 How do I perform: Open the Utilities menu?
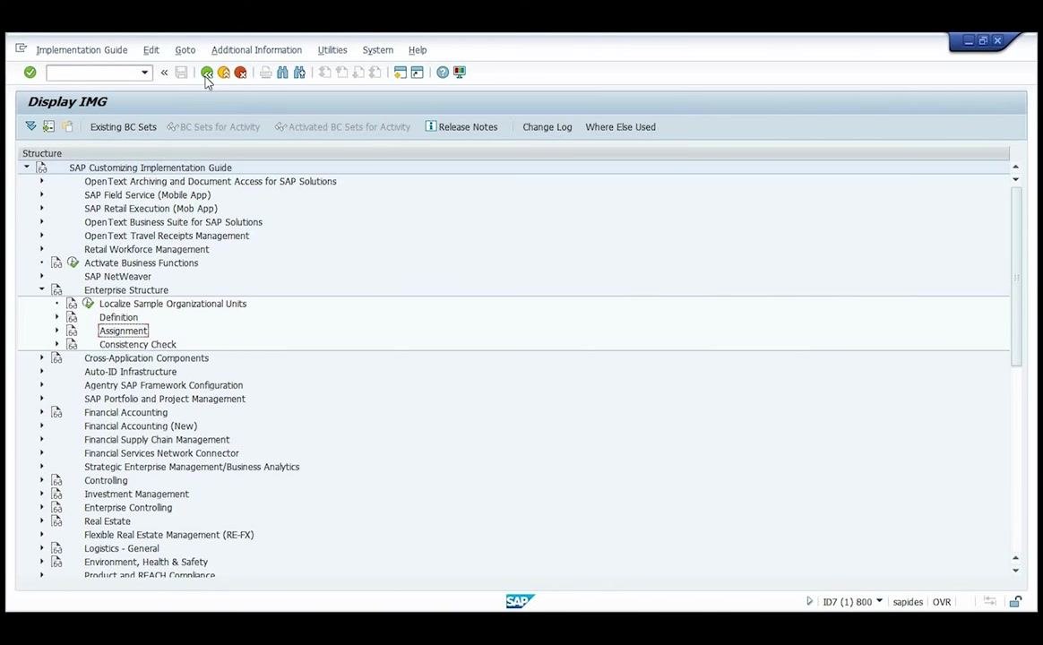coord(332,50)
